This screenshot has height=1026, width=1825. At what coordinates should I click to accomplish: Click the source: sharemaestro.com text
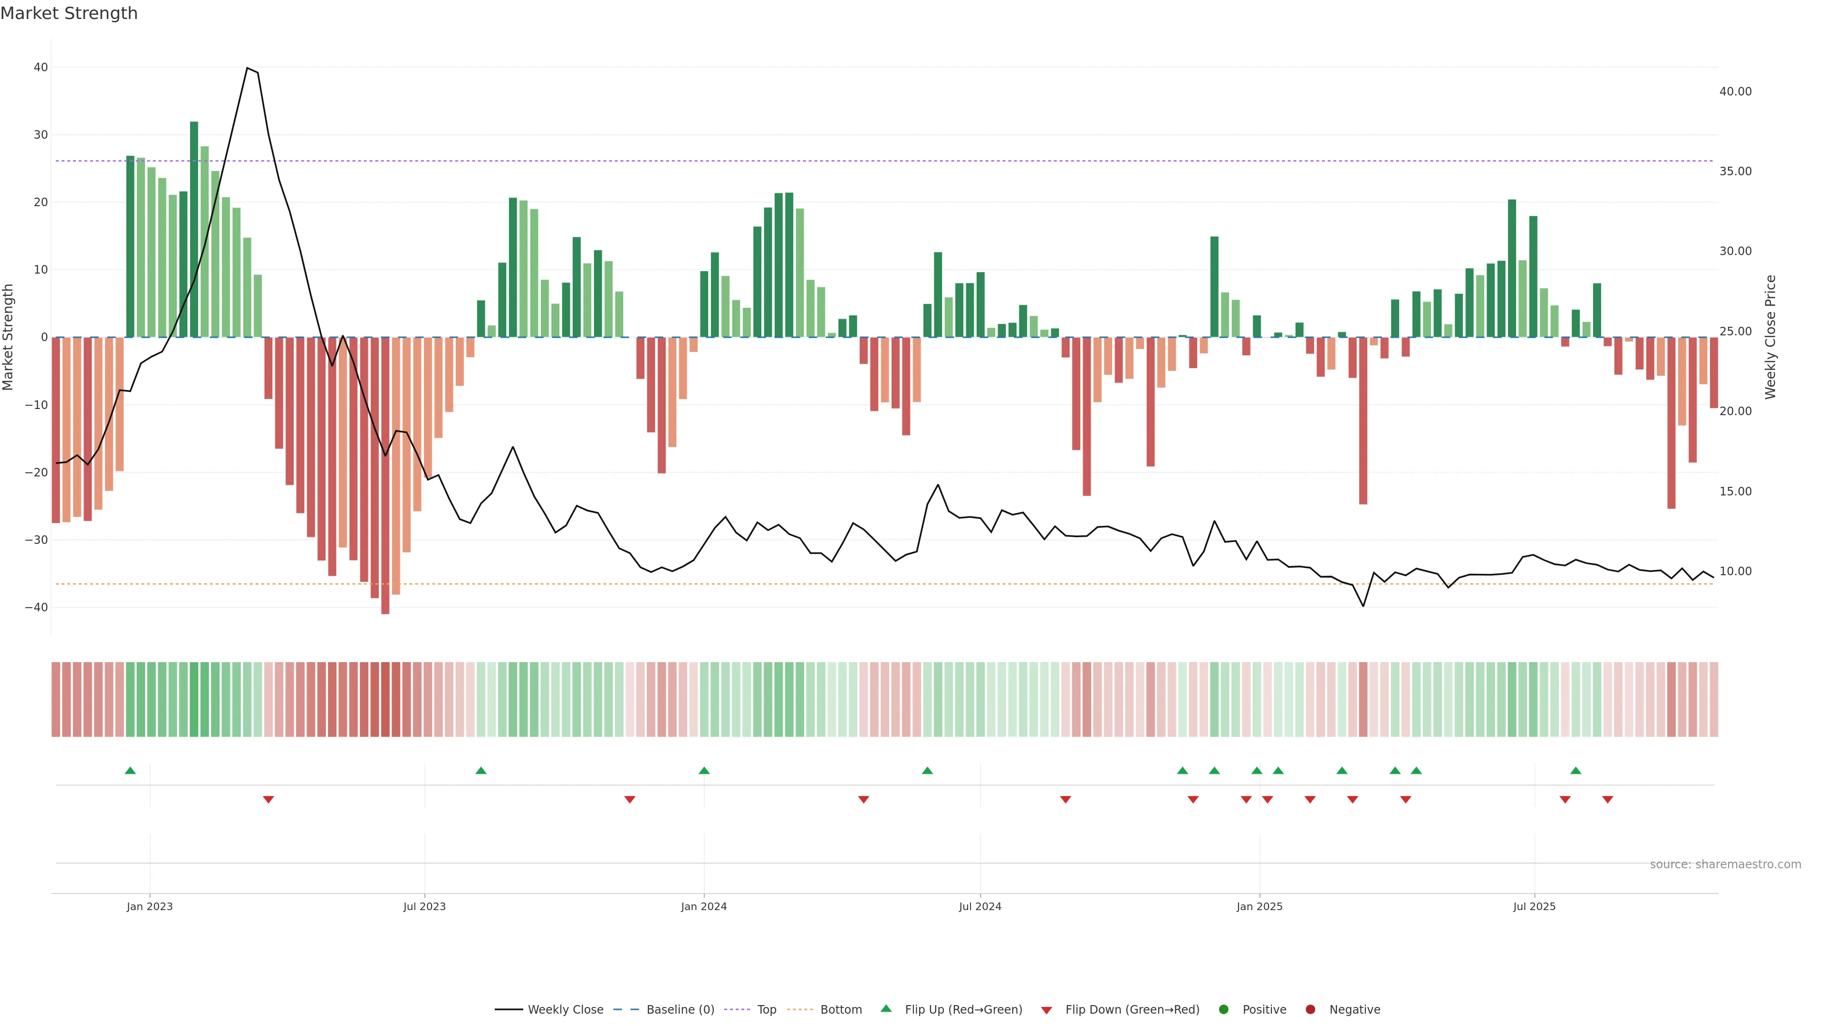coord(1725,864)
